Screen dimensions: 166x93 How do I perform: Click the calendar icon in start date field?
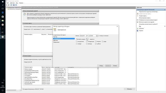pyautogui.click(x=87, y=36)
